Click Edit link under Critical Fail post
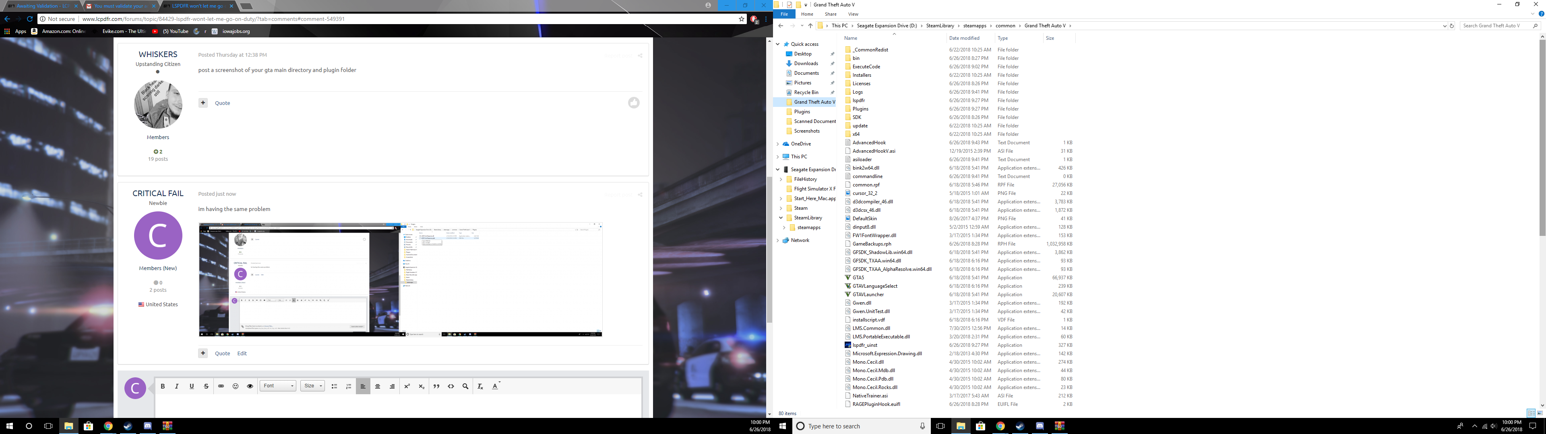The height and width of the screenshot is (434, 1546). pyautogui.click(x=242, y=354)
